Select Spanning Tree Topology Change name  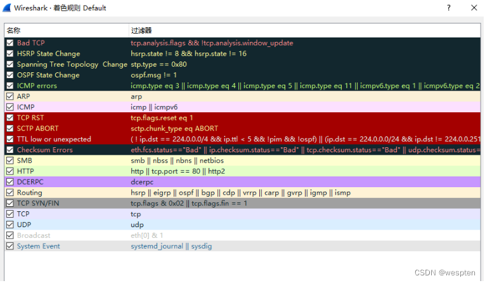click(x=72, y=64)
